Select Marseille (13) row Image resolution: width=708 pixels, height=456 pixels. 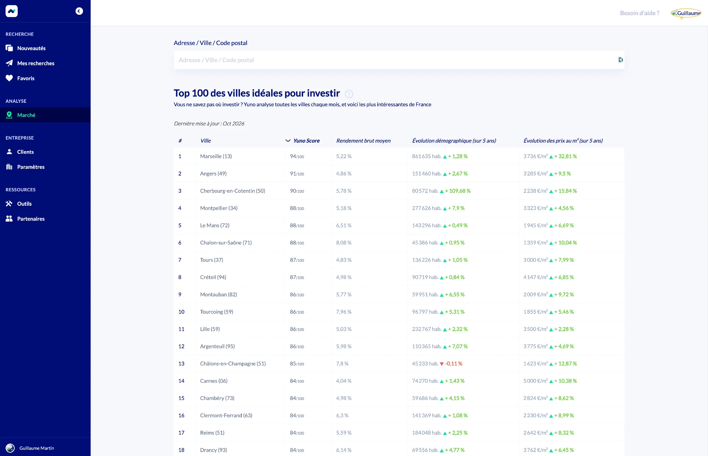[399, 156]
